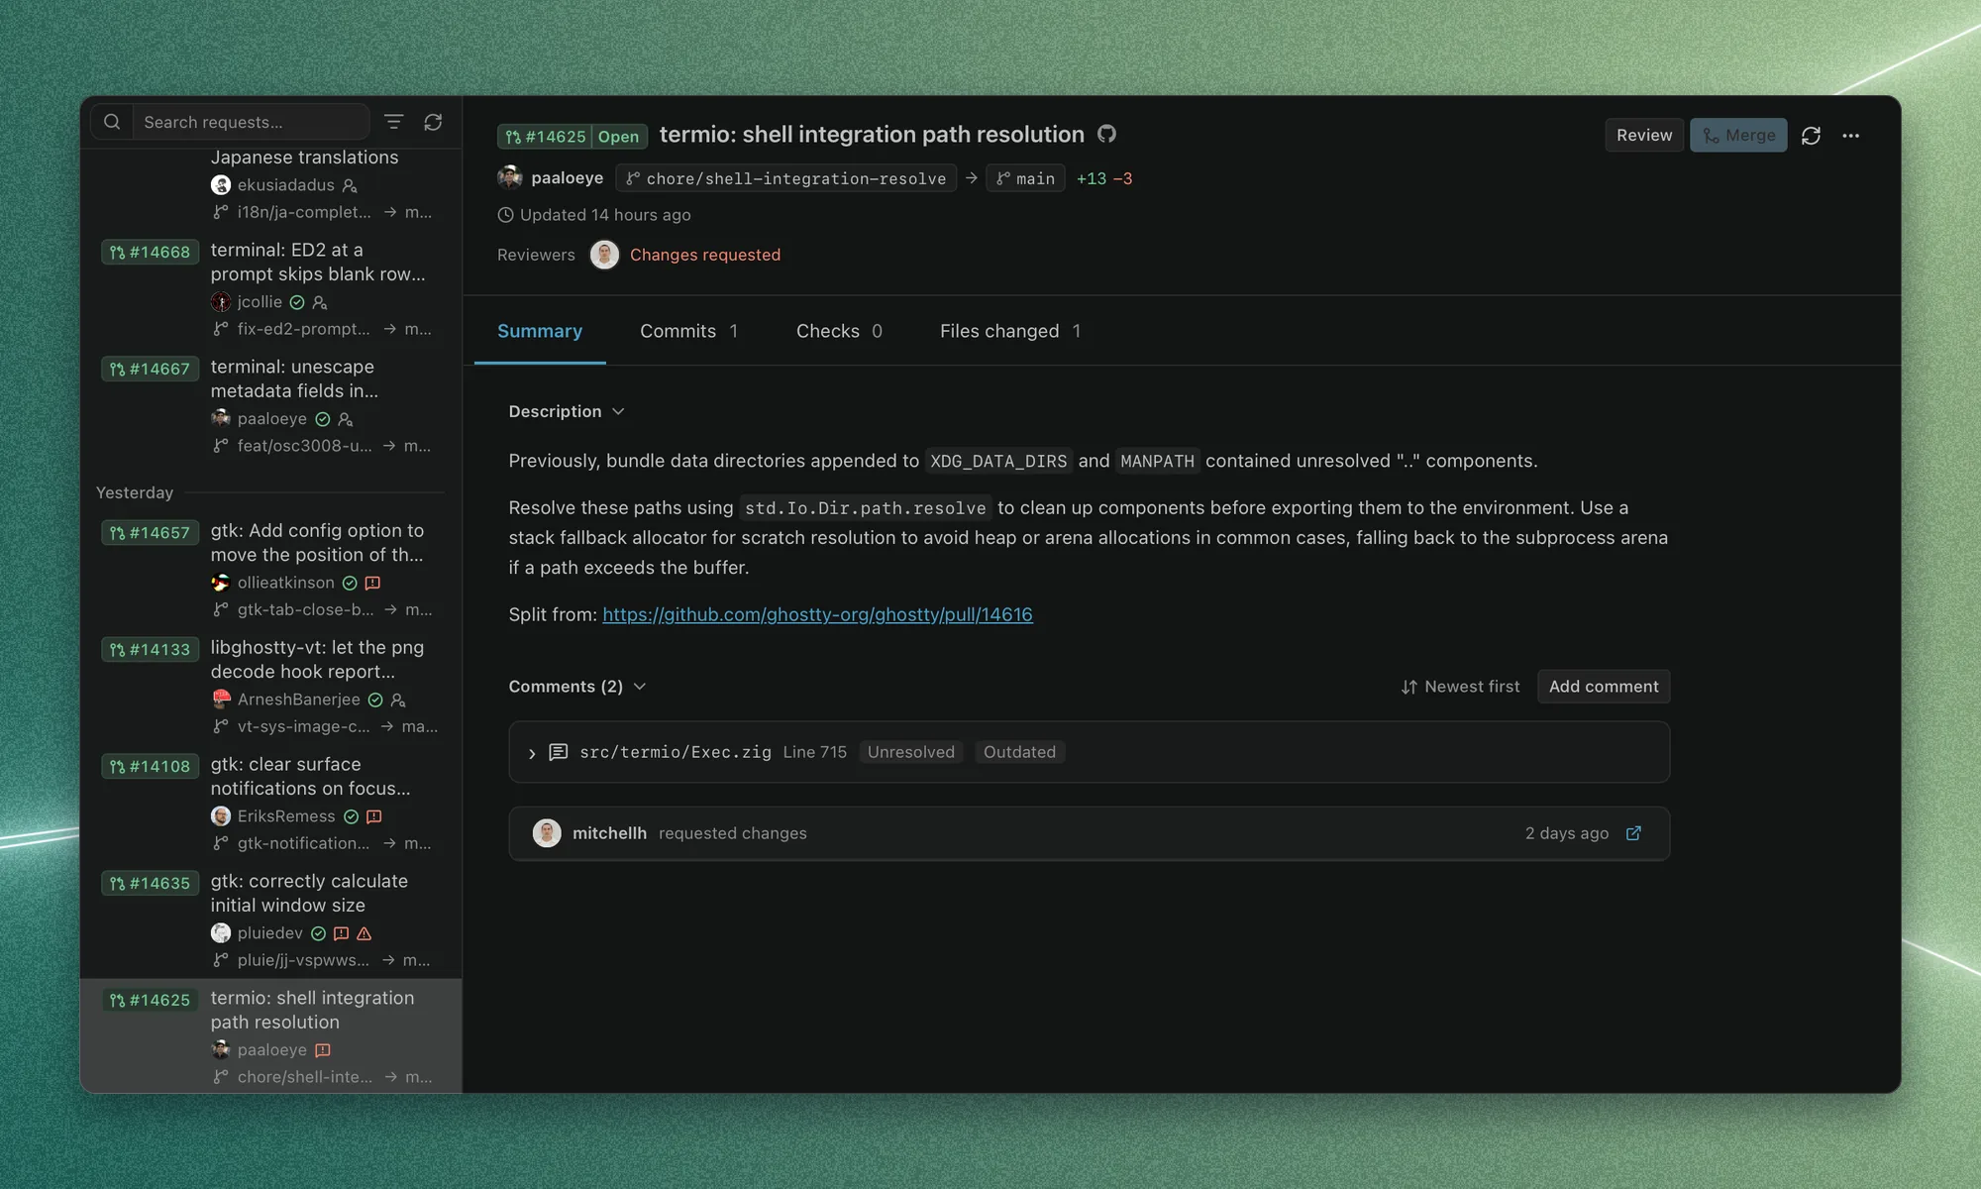Change the Newest first sort order
The image size is (1981, 1189).
click(x=1460, y=687)
